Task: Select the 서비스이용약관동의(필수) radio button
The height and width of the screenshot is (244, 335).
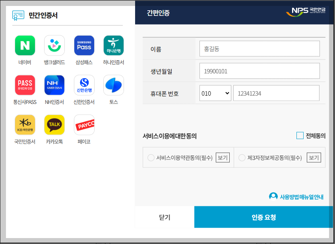Action: click(x=151, y=158)
